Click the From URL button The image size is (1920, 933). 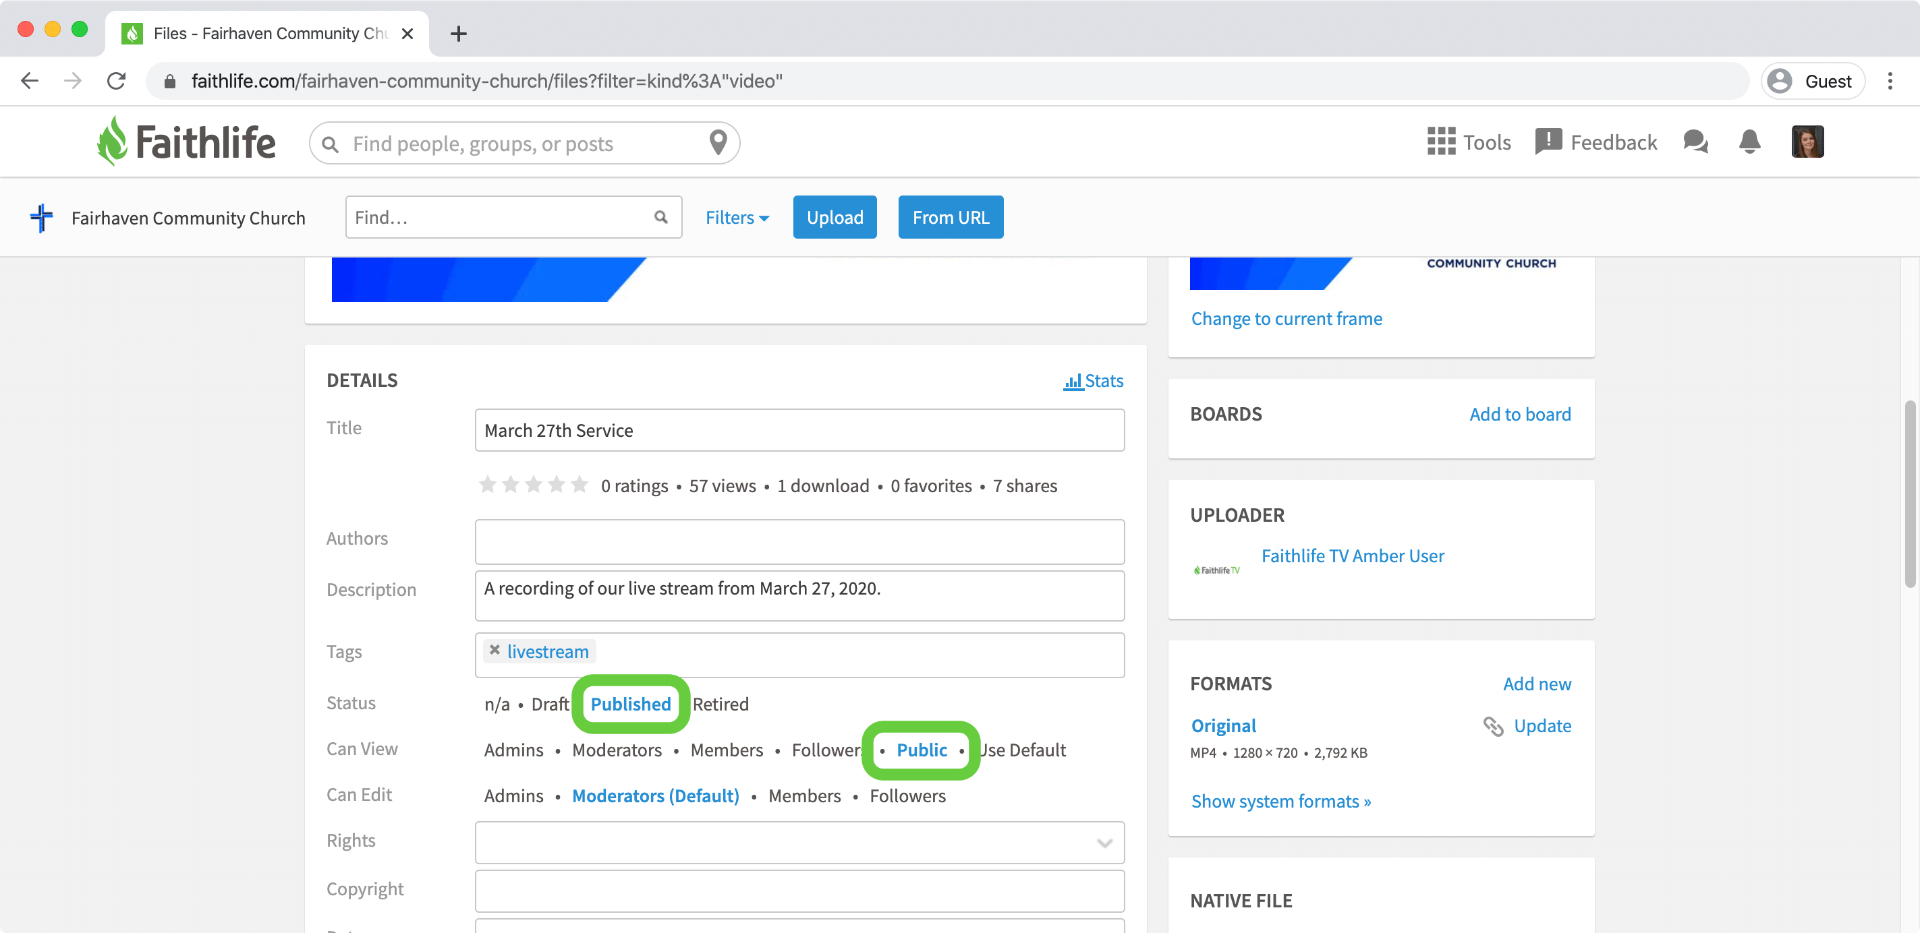point(951,218)
